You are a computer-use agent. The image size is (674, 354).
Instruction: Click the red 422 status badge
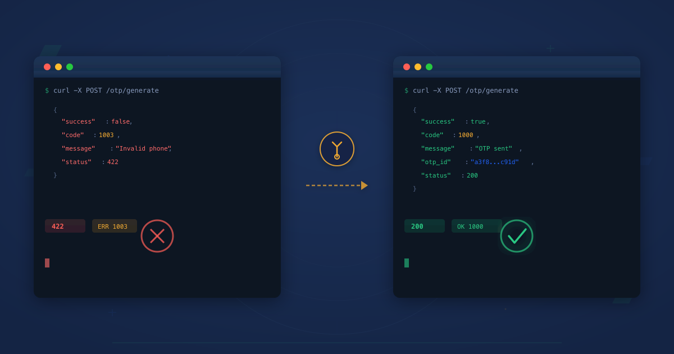coord(65,225)
